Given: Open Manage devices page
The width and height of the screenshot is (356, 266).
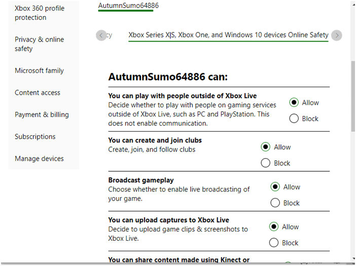Looking at the screenshot, I should (x=39, y=159).
